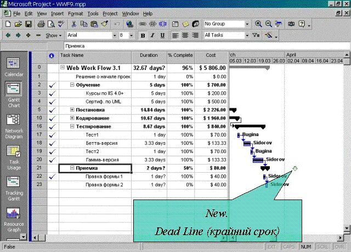Toggle Italic formatting
This screenshot has height=252, width=351.
pos(152,36)
